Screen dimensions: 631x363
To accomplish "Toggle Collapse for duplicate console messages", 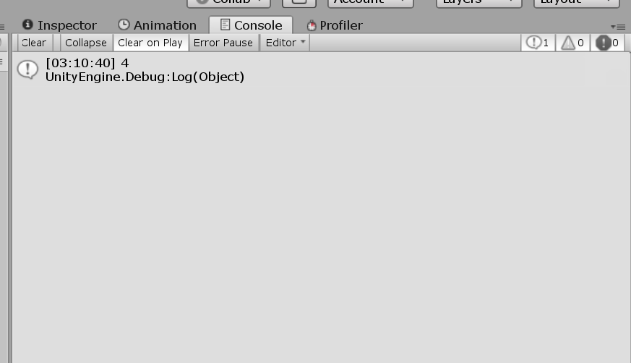I will coord(86,43).
